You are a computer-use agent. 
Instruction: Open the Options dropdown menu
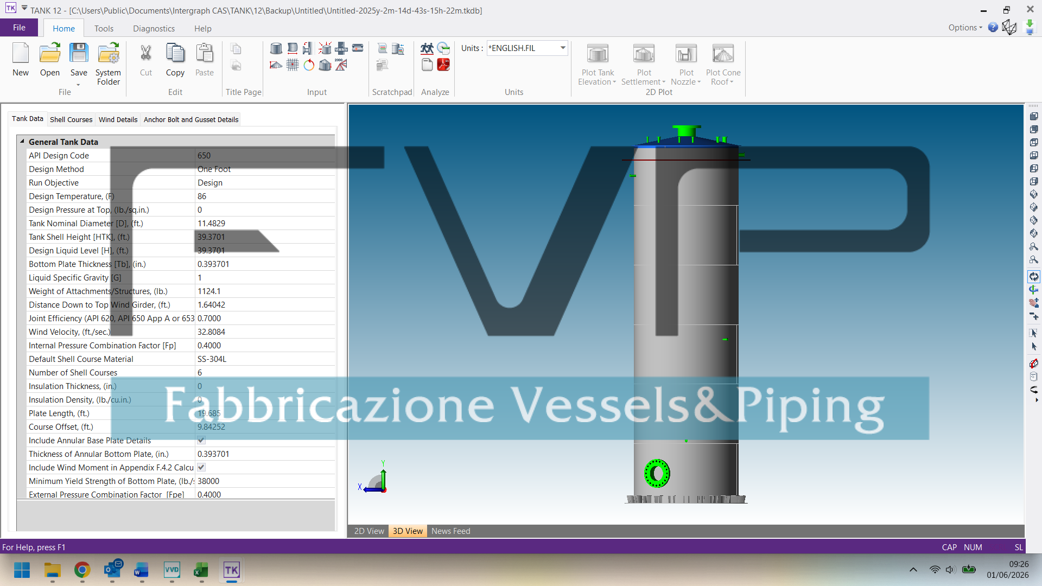[965, 28]
